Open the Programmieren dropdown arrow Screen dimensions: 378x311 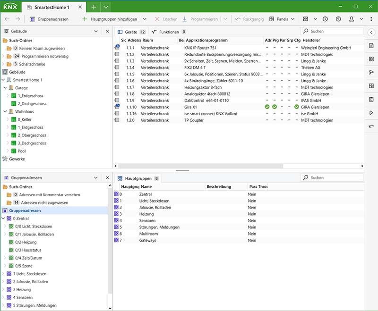pyautogui.click(x=225, y=19)
